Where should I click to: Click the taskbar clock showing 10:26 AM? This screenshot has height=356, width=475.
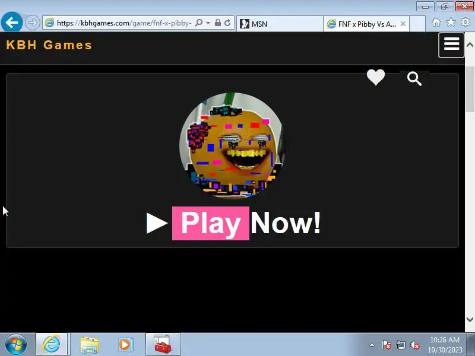(445, 345)
